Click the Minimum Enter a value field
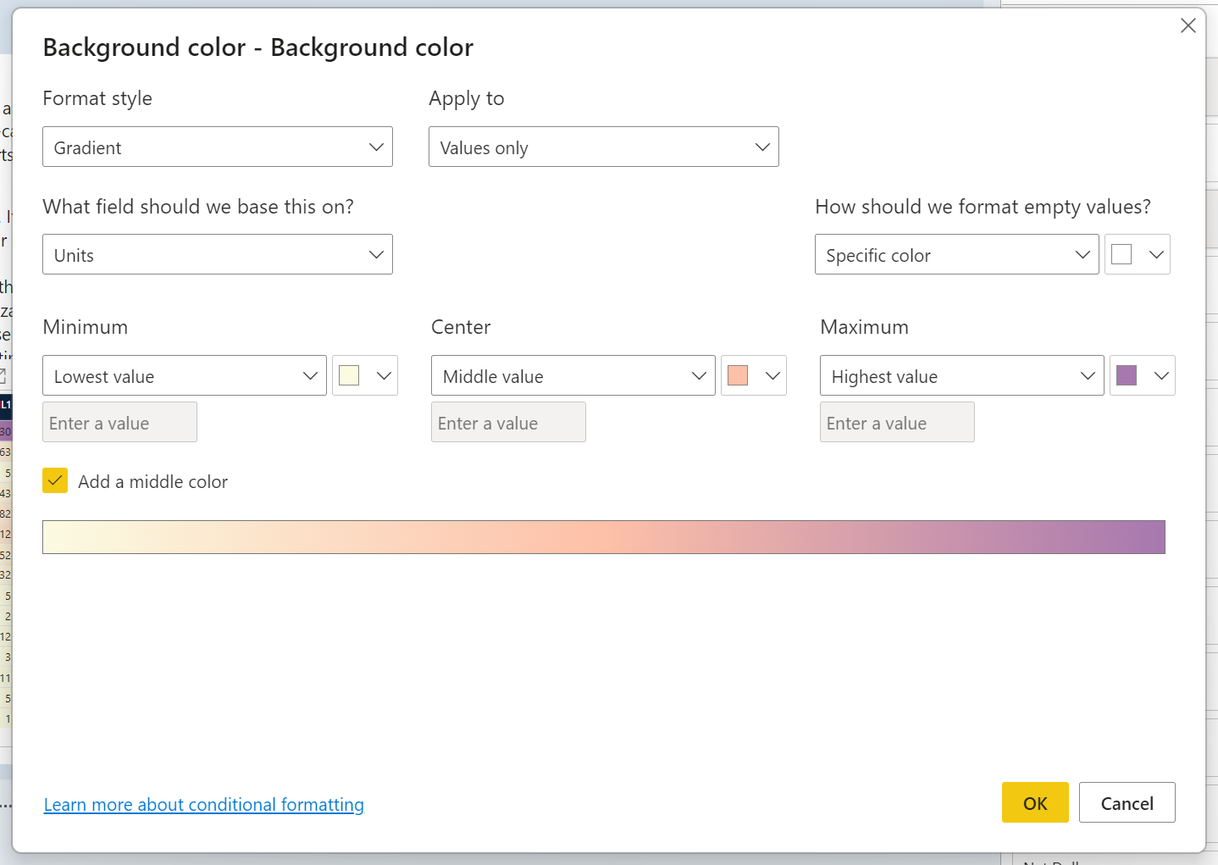1218x865 pixels. tap(119, 422)
